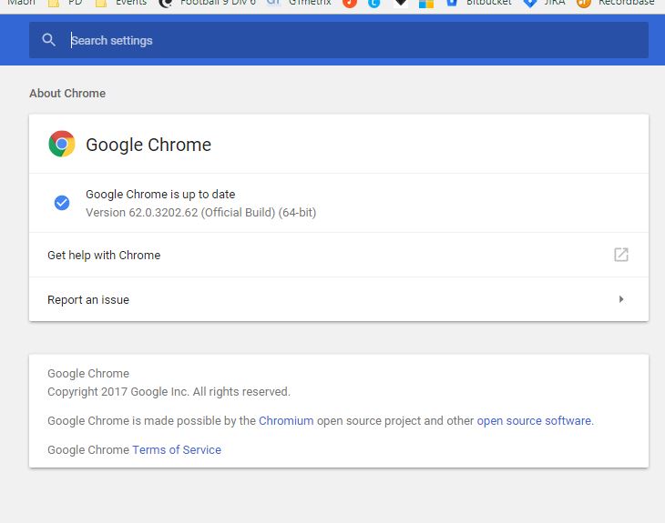The width and height of the screenshot is (665, 523).
Task: Open the Bitbucket bookmark
Action: [479, 4]
